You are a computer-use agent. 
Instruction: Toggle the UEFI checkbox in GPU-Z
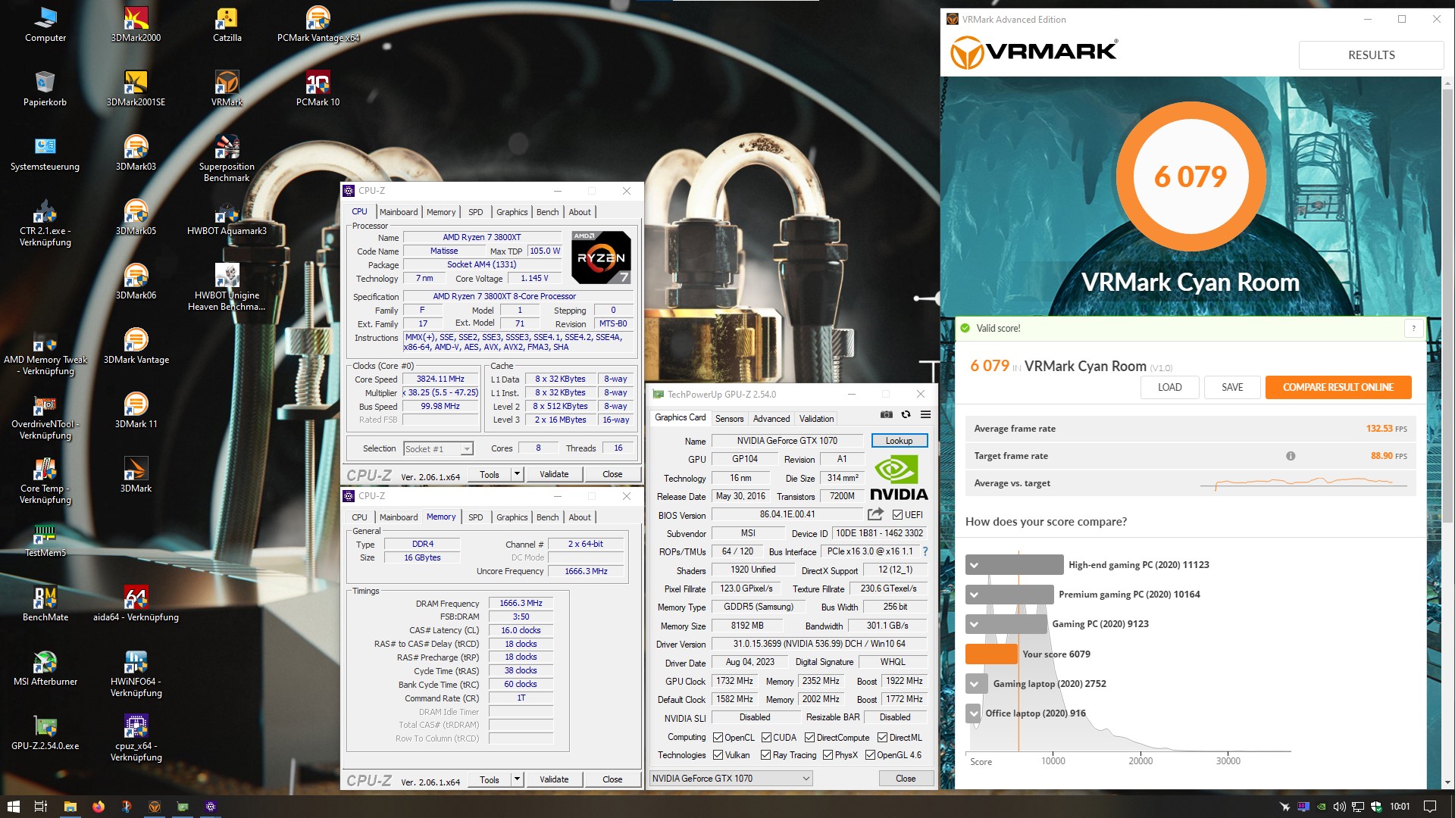click(897, 515)
